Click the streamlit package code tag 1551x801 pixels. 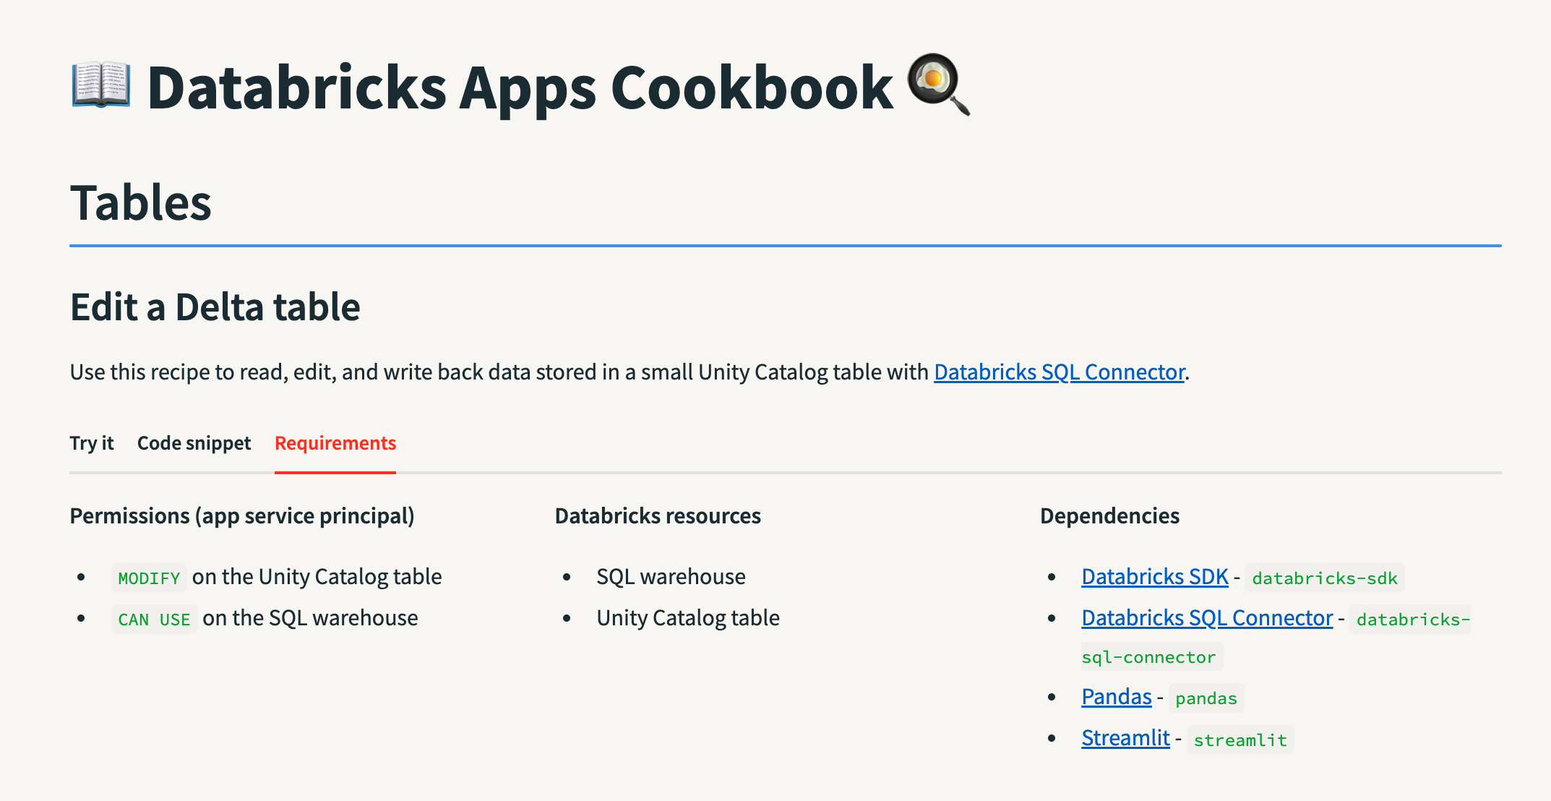[x=1239, y=740]
